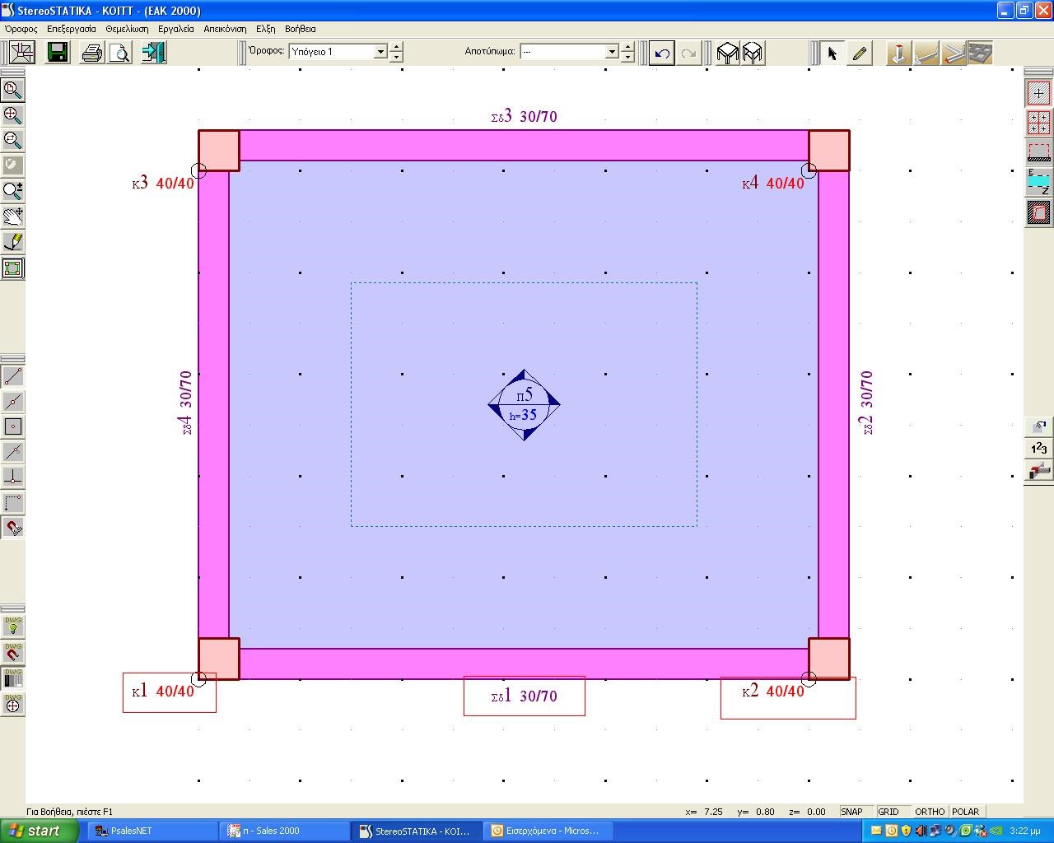Toggle DWG magnet snap icon
The width and height of the screenshot is (1054, 843).
tap(12, 652)
